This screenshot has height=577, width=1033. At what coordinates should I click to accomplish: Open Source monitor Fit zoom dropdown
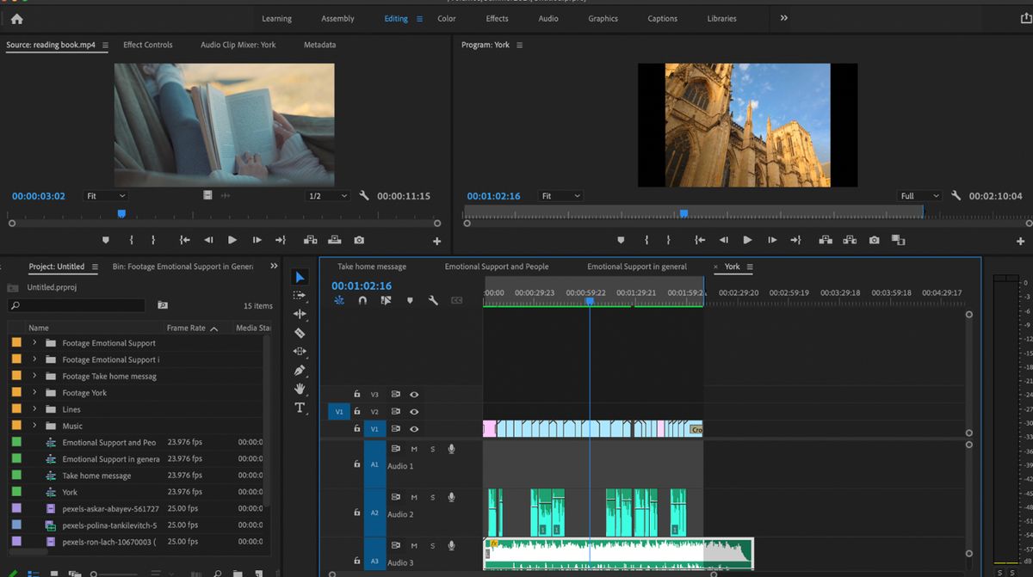(105, 196)
